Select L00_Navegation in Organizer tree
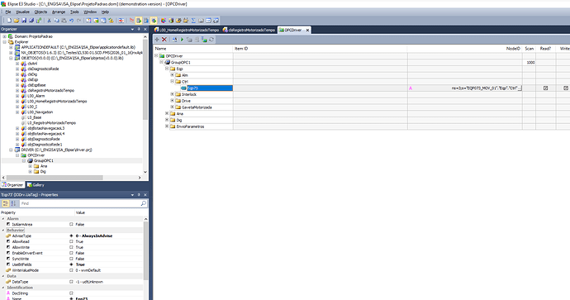This screenshot has width=570, height=300. (x=40, y=112)
